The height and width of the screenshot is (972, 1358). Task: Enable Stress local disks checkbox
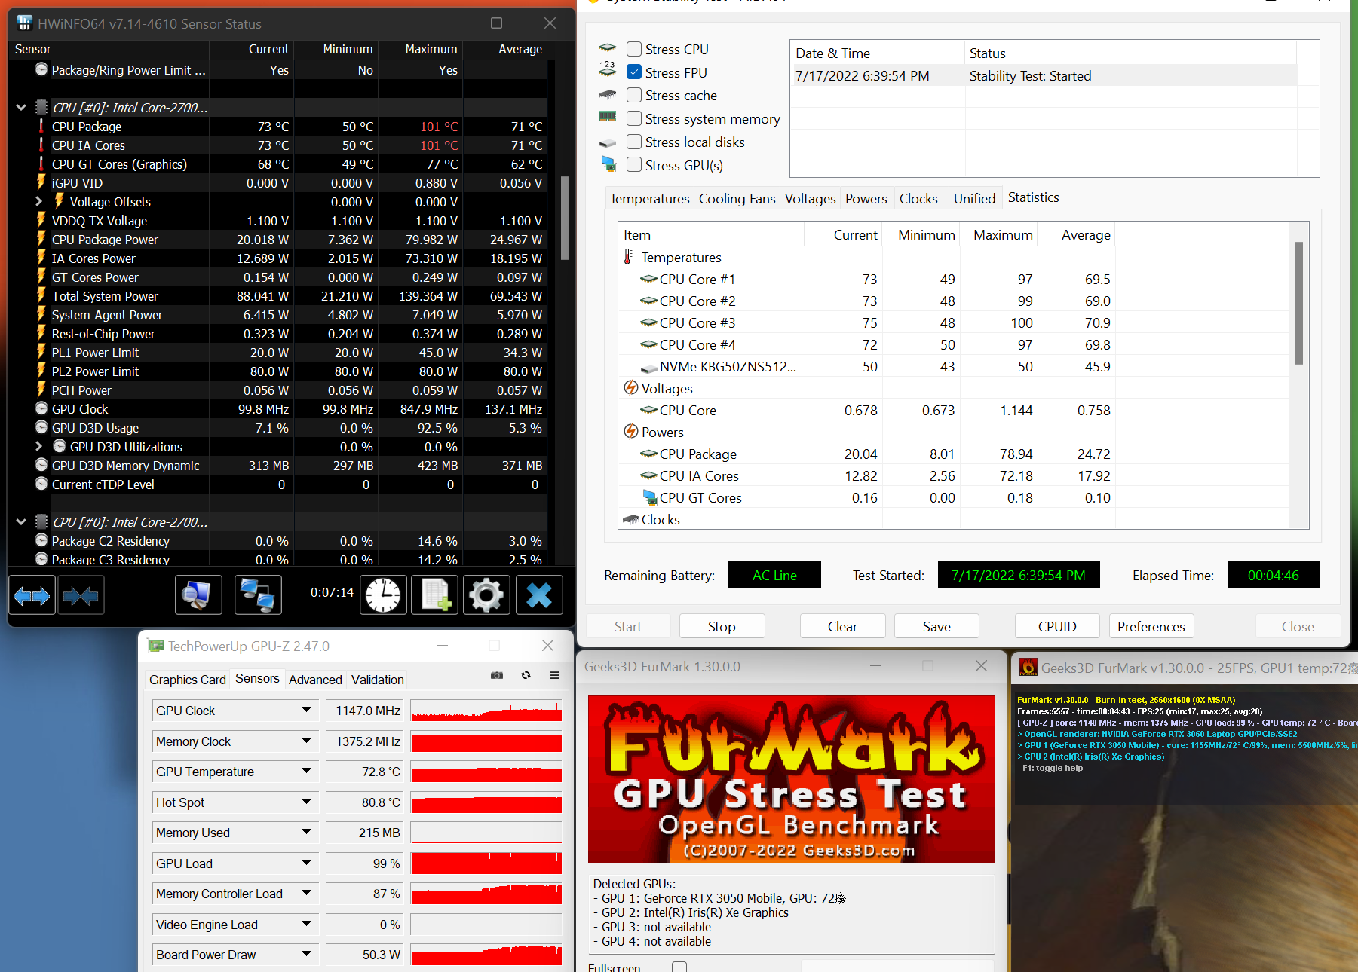634,142
